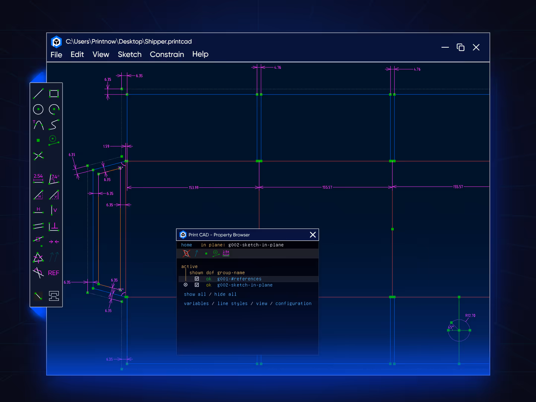The height and width of the screenshot is (402, 536).
Task: Apply the horizontal constraint
Action: tap(38, 210)
